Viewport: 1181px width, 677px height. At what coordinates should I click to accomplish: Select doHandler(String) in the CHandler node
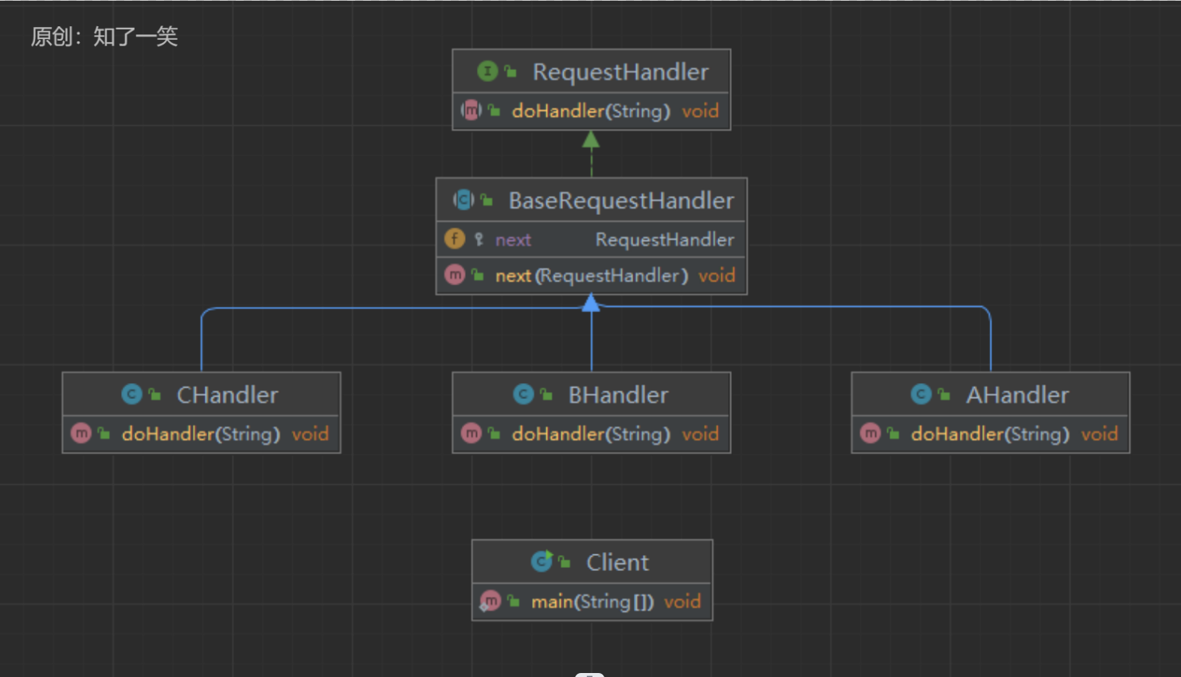[x=201, y=434]
